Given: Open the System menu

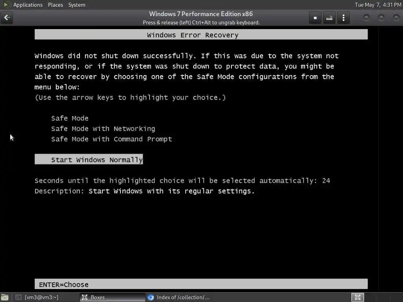Looking at the screenshot, I should pyautogui.click(x=77, y=5).
